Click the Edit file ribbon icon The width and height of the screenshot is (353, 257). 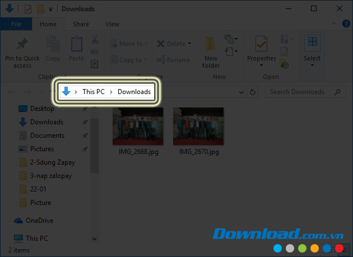pyautogui.click(x=284, y=52)
